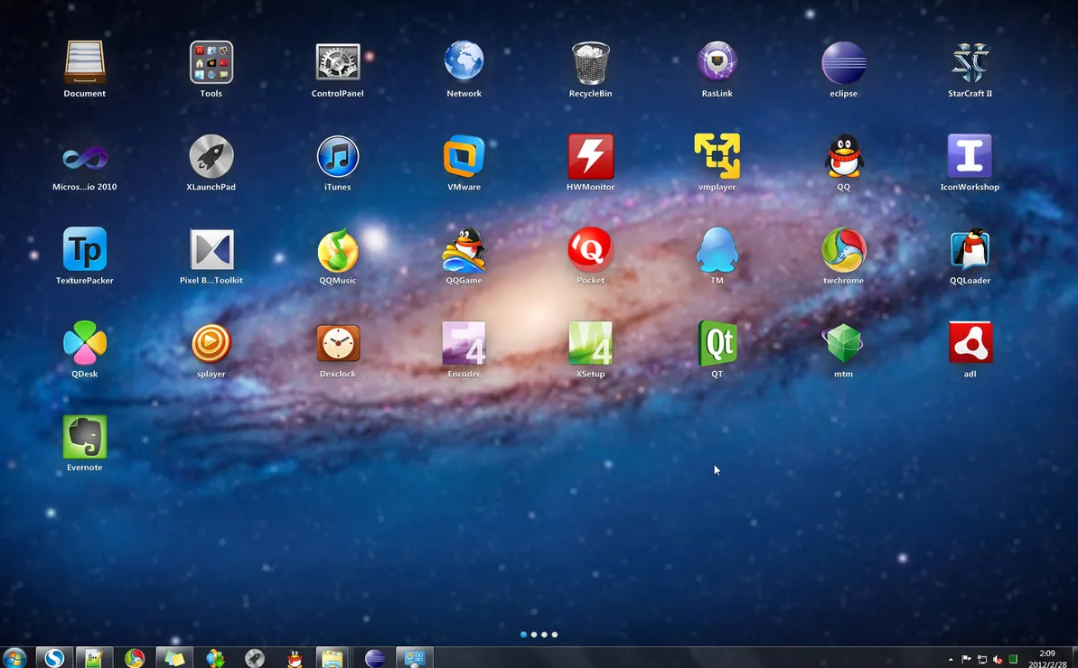Launch ControlPanel gear icon
Image resolution: width=1078 pixels, height=668 pixels.
(x=338, y=62)
